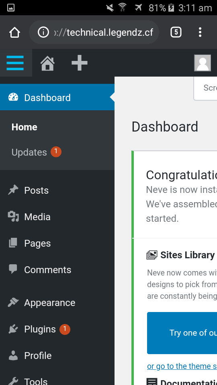Toggle the WordPress hamburger menu
This screenshot has width=217, height=385.
tap(15, 63)
